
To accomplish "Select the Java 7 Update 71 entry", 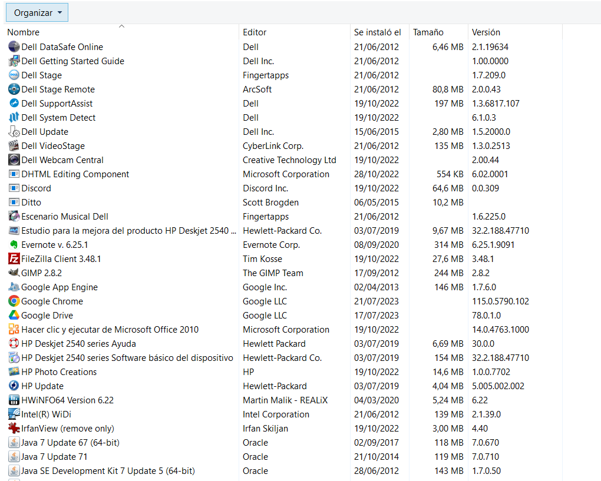I will [54, 457].
